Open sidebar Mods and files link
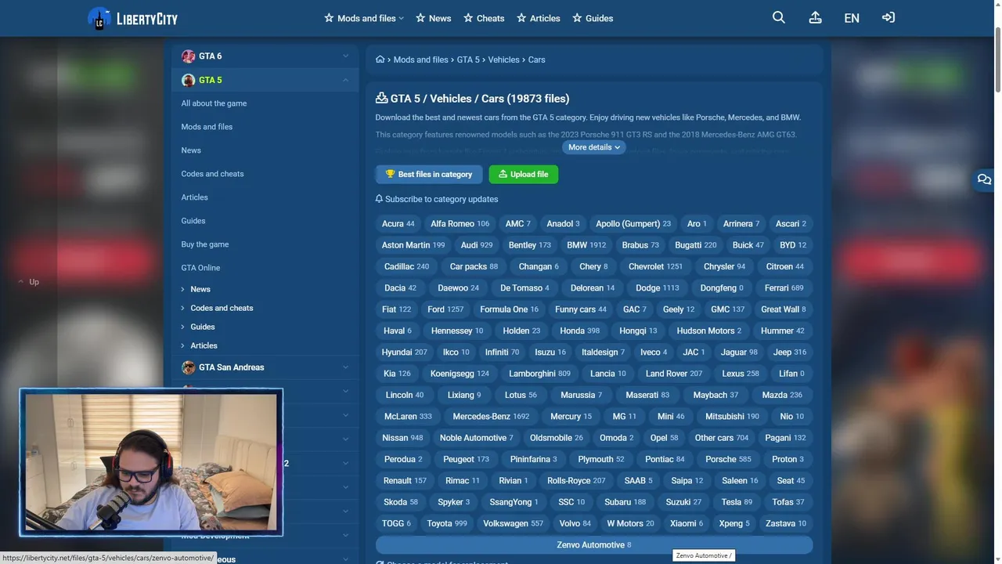Image resolution: width=1002 pixels, height=564 pixels. [x=207, y=127]
